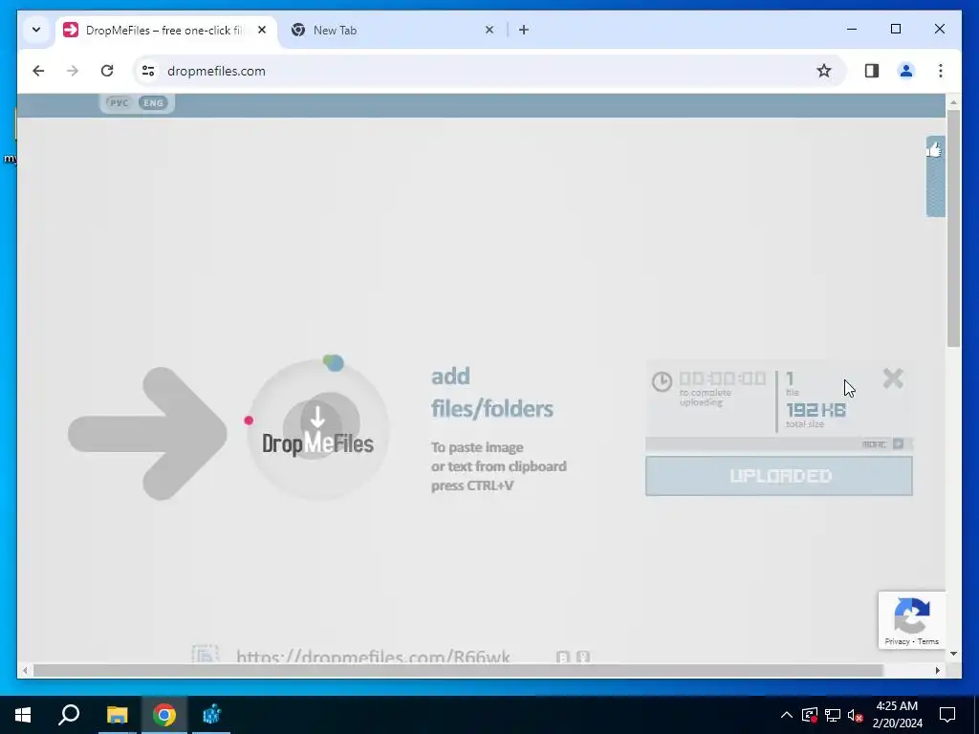The image size is (979, 734).
Task: Show hidden system tray icons chevron
Action: [x=787, y=715]
